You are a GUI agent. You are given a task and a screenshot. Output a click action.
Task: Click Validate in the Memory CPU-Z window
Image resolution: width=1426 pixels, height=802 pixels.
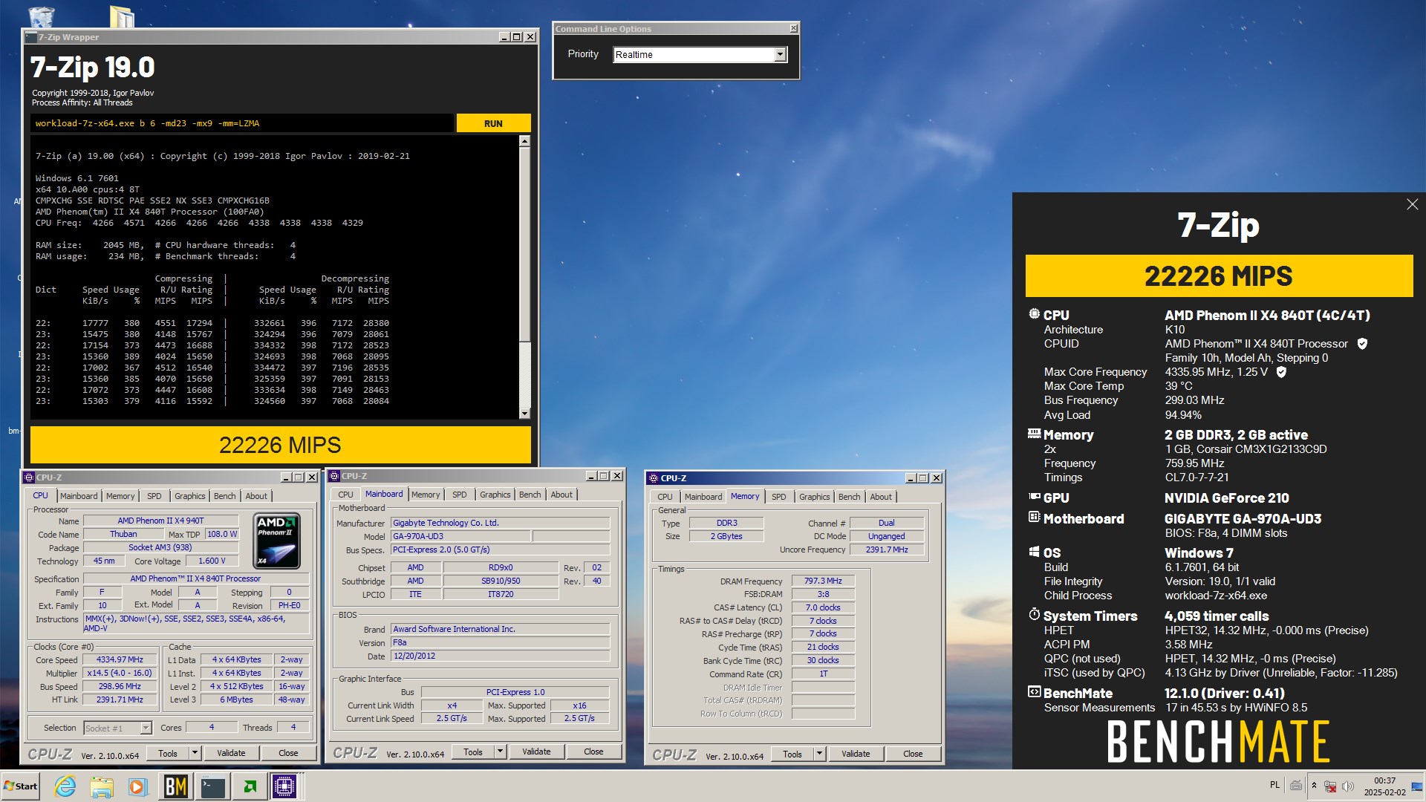click(856, 754)
